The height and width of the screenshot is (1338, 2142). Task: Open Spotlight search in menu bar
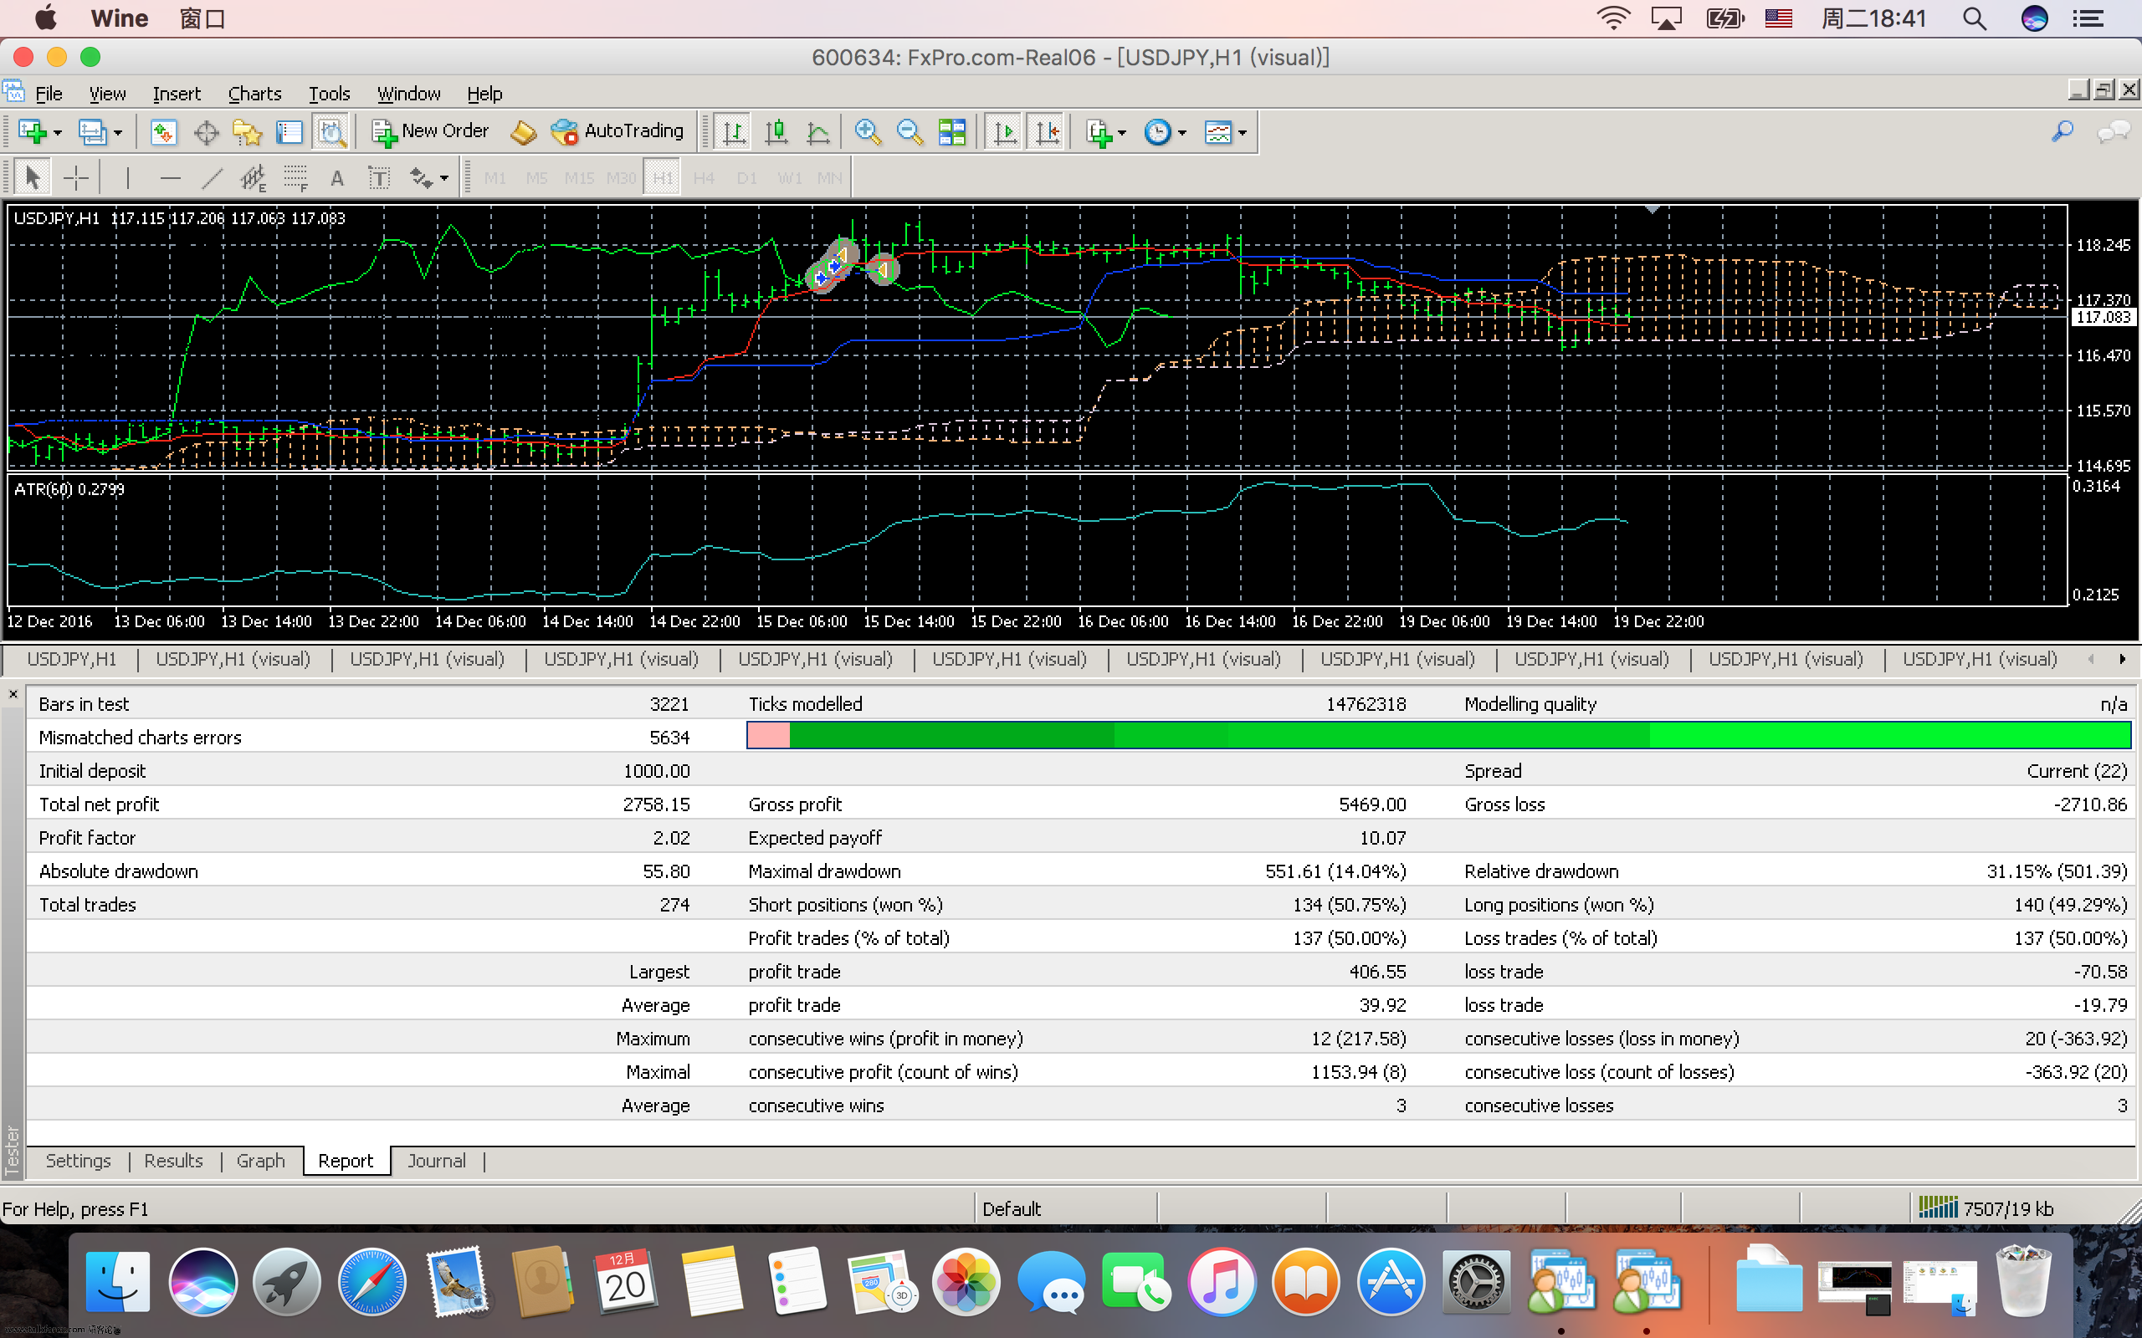click(x=1974, y=18)
